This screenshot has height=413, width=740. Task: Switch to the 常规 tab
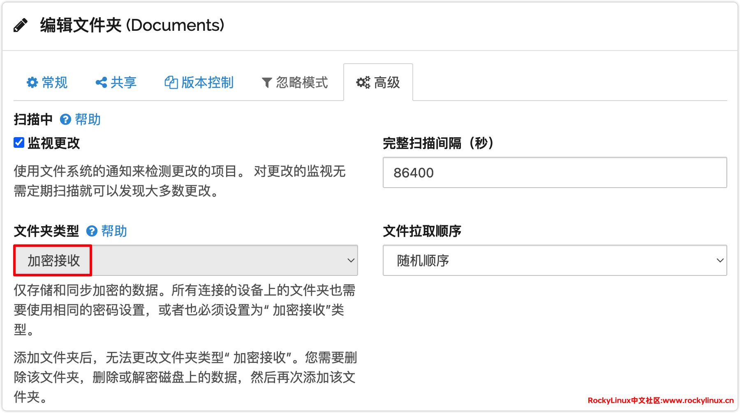pyautogui.click(x=54, y=83)
